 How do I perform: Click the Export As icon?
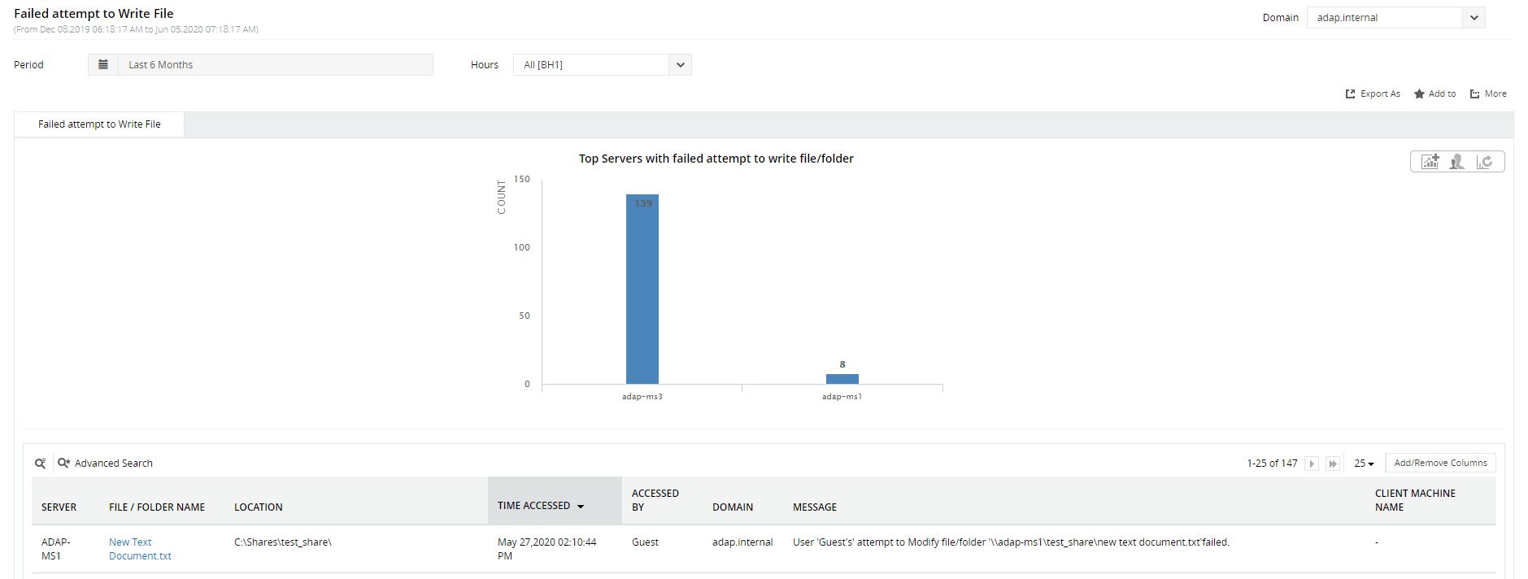(1351, 94)
